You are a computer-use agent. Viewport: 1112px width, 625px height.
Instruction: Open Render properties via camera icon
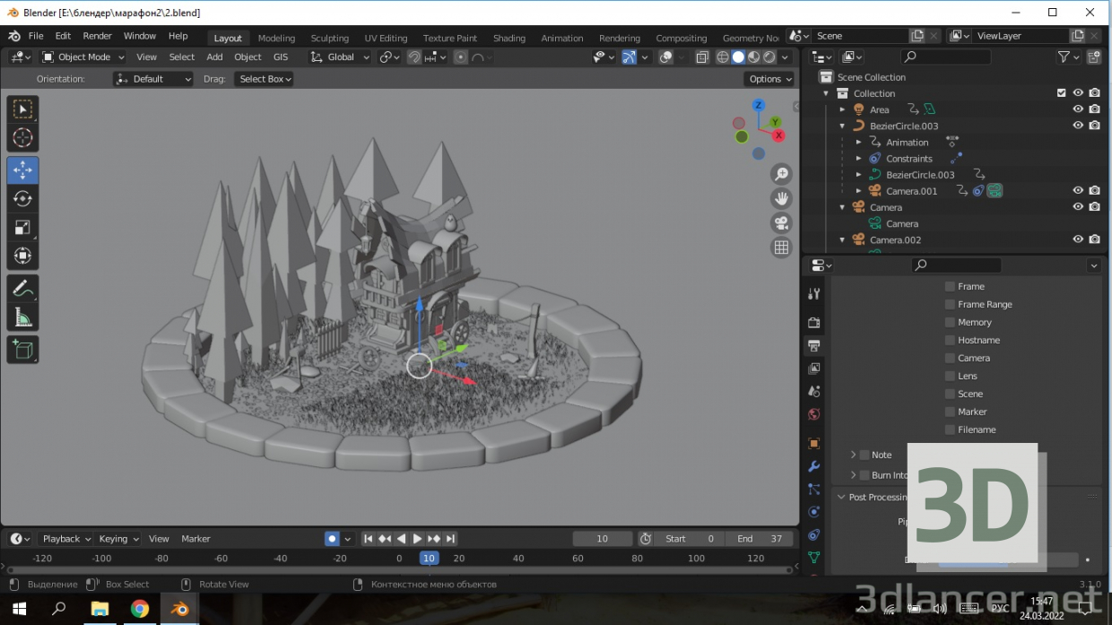pos(812,323)
